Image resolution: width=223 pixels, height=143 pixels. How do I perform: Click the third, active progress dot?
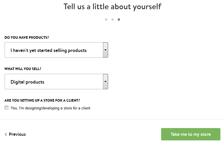coord(119,20)
